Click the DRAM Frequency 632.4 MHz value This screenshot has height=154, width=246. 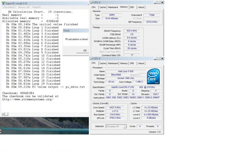click(x=132, y=31)
